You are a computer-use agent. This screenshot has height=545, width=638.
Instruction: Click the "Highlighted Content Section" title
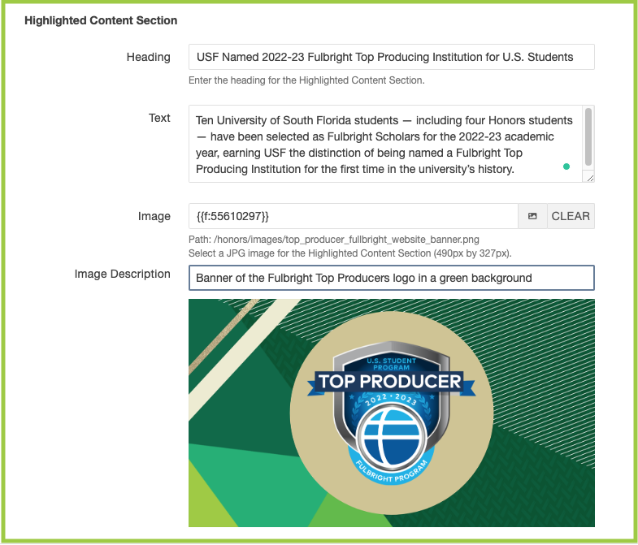[101, 20]
